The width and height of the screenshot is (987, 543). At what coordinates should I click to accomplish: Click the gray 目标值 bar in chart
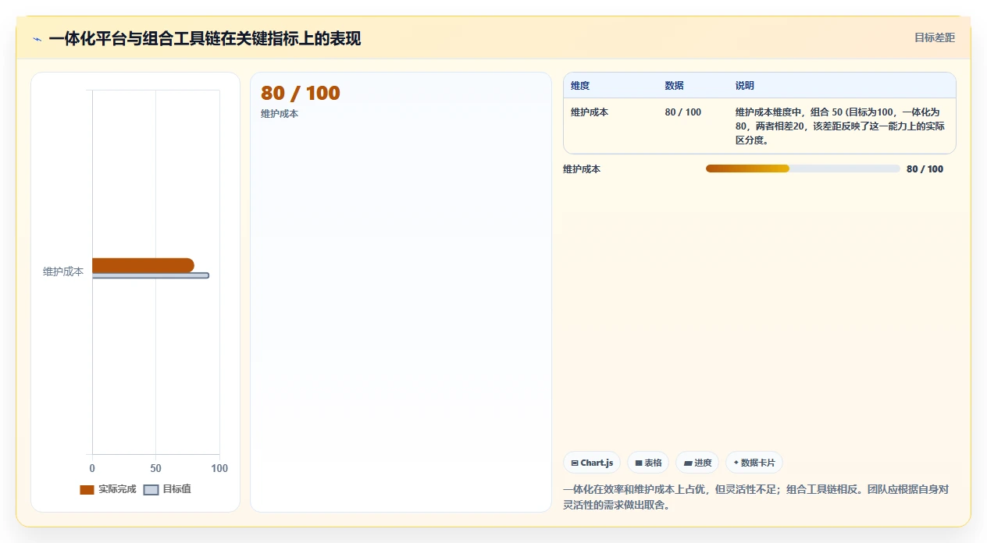pyautogui.click(x=151, y=275)
